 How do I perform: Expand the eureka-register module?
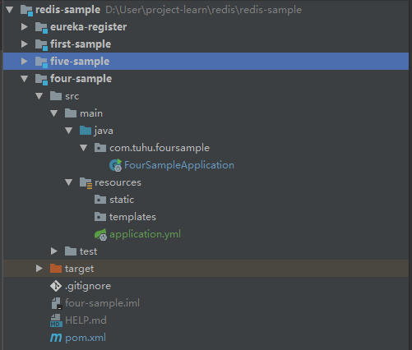pyautogui.click(x=25, y=26)
